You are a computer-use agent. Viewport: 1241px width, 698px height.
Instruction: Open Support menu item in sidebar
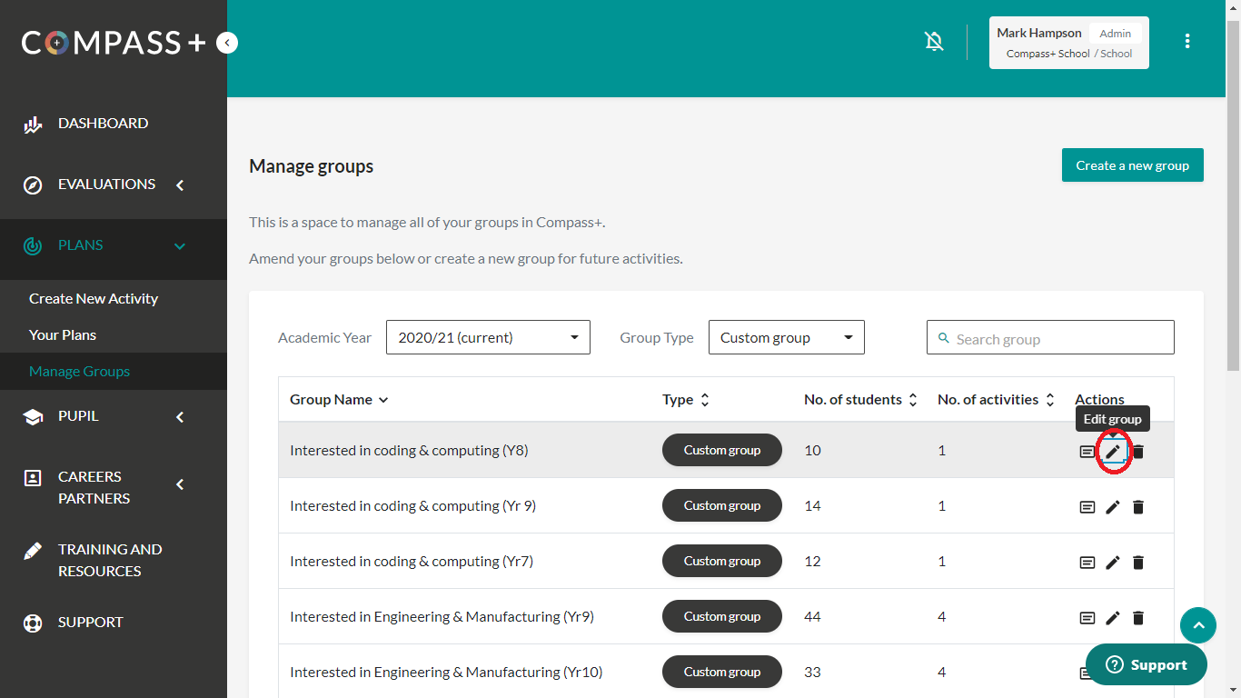91,623
